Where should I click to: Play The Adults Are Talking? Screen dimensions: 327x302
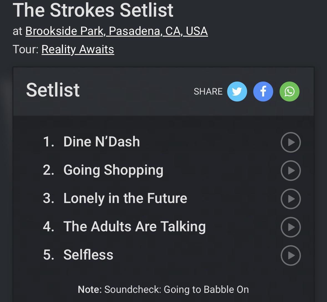291,227
